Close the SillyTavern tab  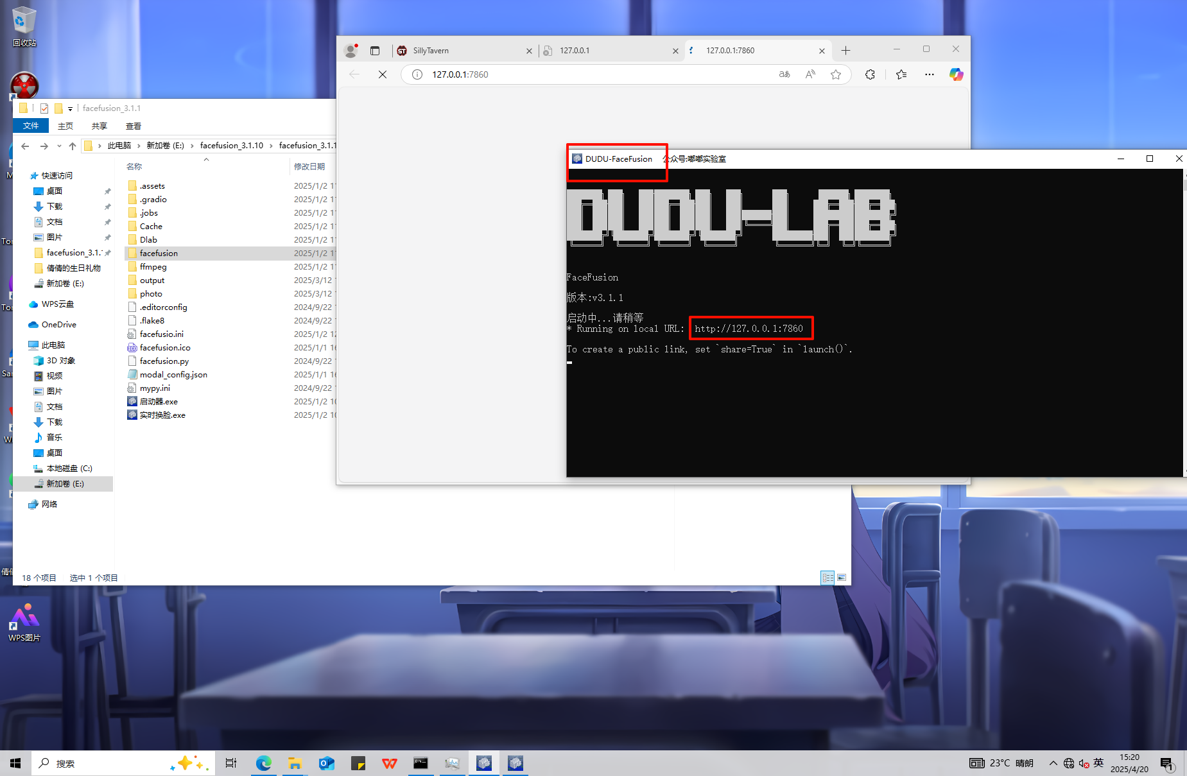coord(529,51)
